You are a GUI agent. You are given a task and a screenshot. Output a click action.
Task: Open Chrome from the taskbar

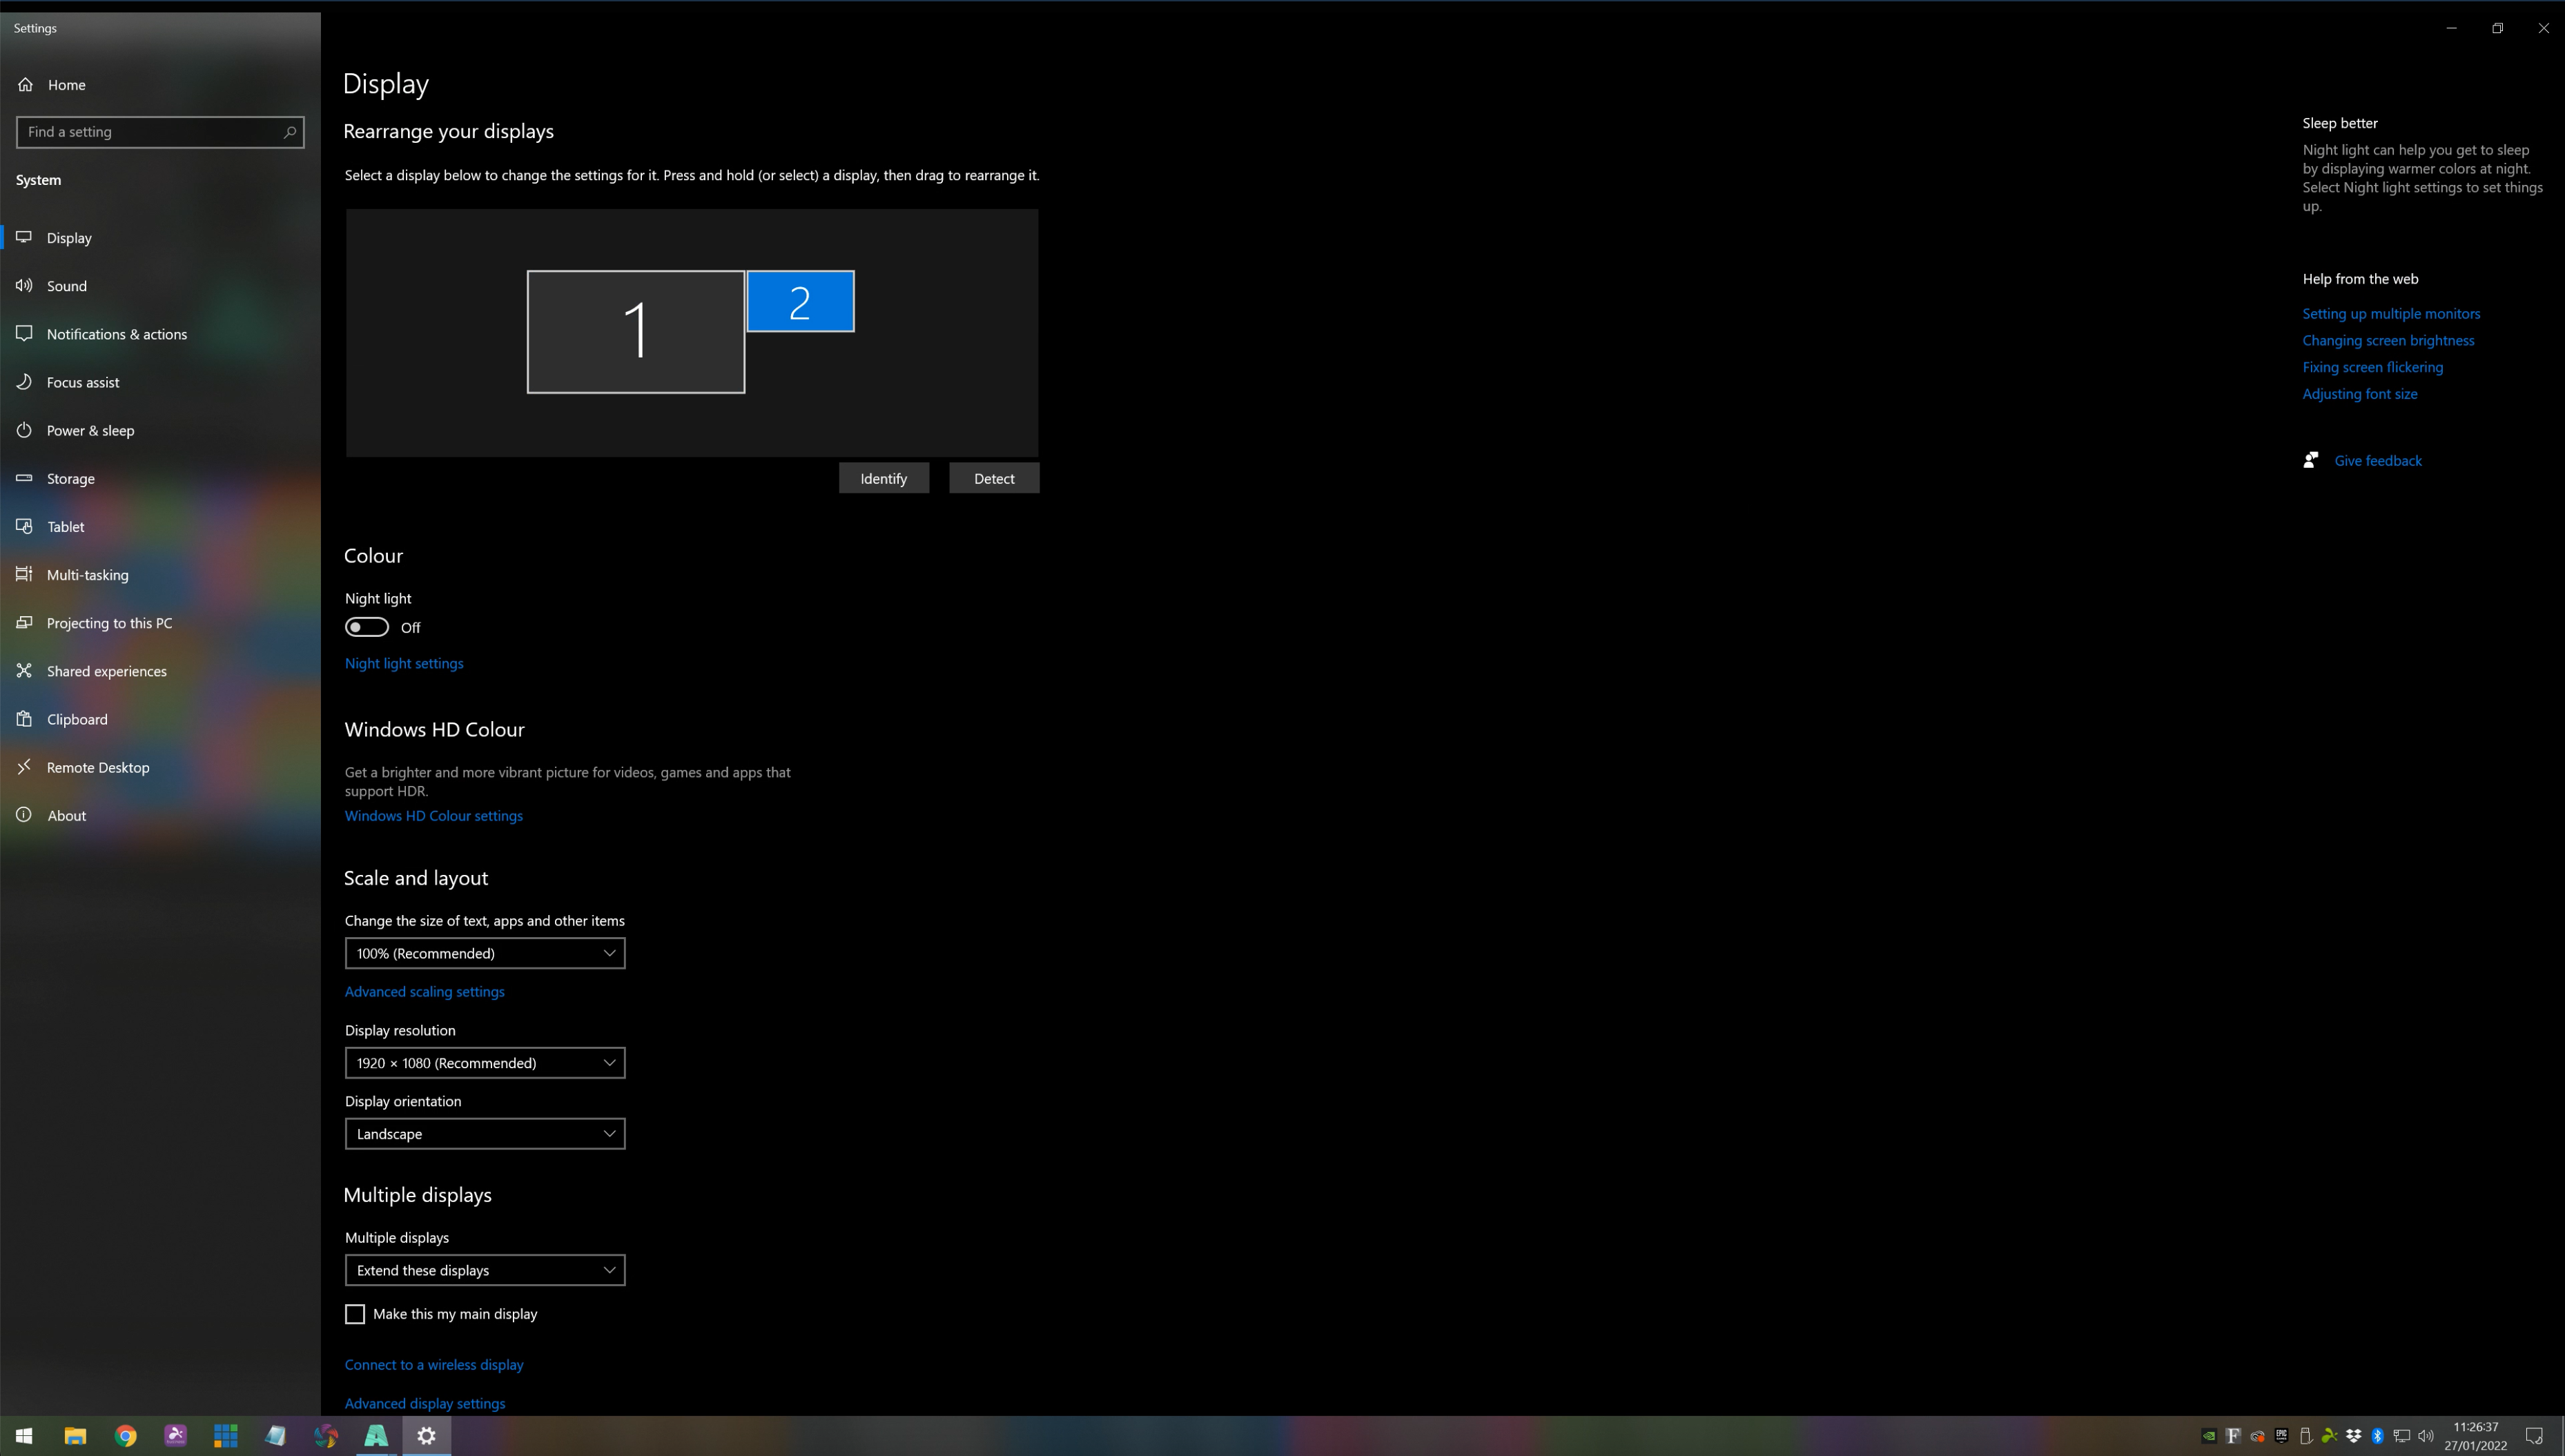125,1436
